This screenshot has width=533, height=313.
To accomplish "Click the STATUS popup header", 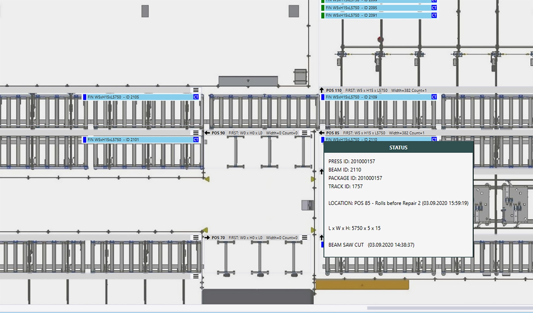I will 398,148.
